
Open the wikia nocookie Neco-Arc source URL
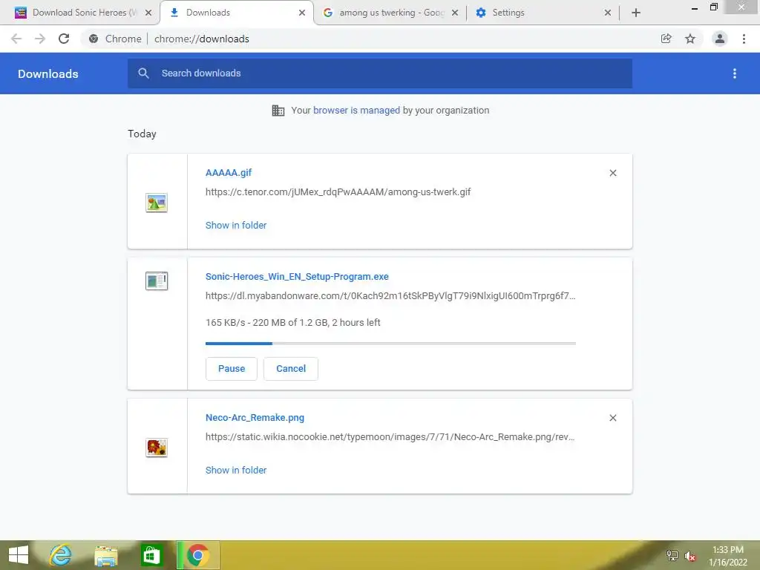pos(390,437)
